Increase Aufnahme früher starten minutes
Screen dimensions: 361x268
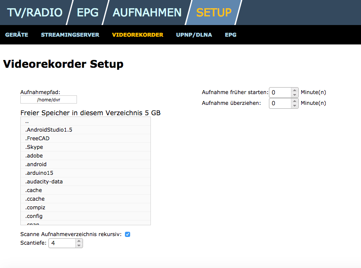(x=294, y=90)
